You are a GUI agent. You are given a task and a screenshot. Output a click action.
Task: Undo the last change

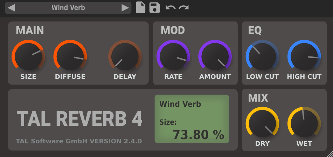click(171, 8)
